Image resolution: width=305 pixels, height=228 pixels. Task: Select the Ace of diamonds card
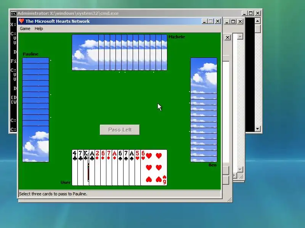coord(115,168)
